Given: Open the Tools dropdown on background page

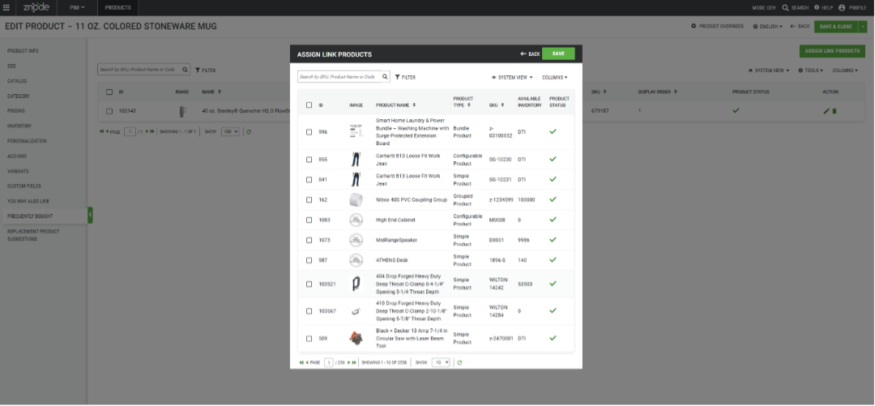Looking at the screenshot, I should 811,71.
